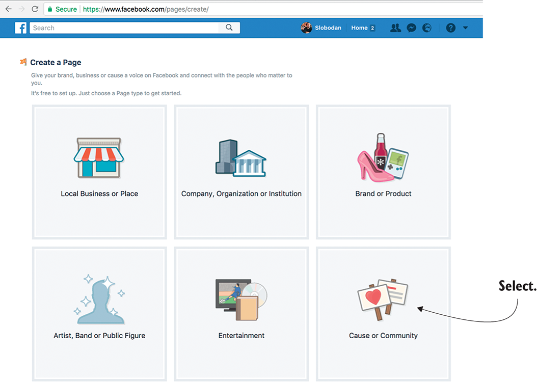Select the Local Business storefront icon
The width and height of the screenshot is (537, 382).
pyautogui.click(x=99, y=157)
